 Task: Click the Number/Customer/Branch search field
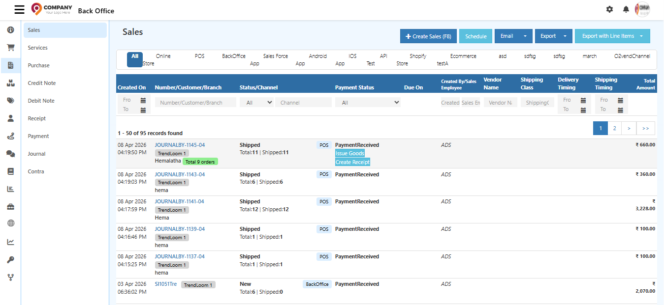tap(195, 102)
